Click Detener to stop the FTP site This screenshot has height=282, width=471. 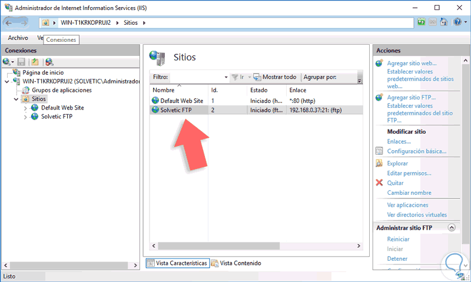point(397,258)
